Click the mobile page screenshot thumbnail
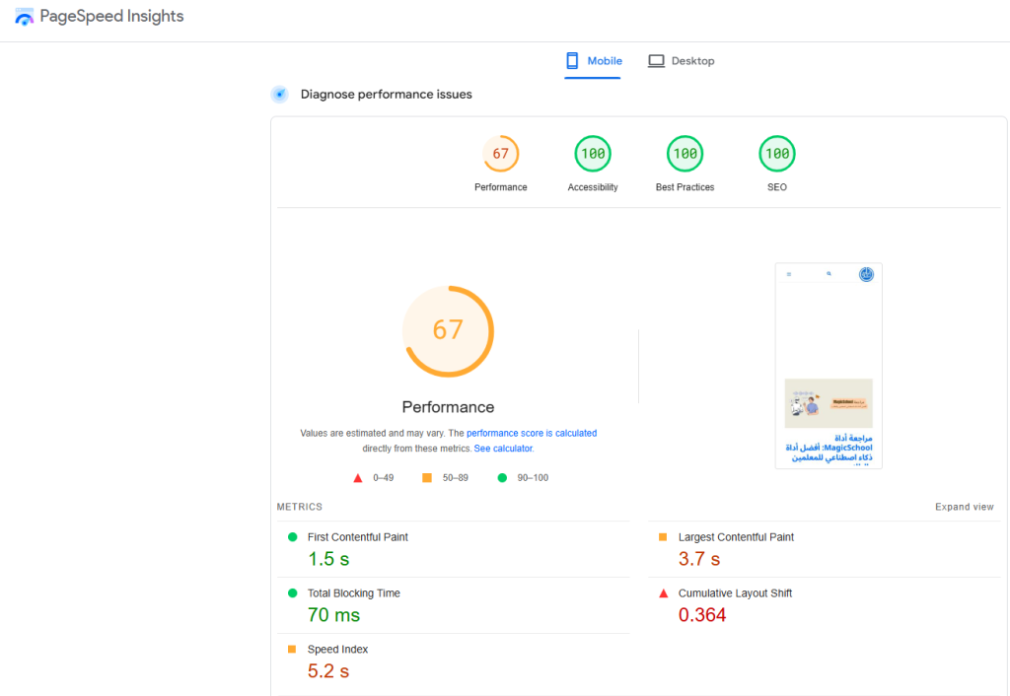 (829, 366)
